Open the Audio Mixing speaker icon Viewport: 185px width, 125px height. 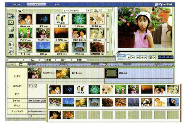pos(11,44)
